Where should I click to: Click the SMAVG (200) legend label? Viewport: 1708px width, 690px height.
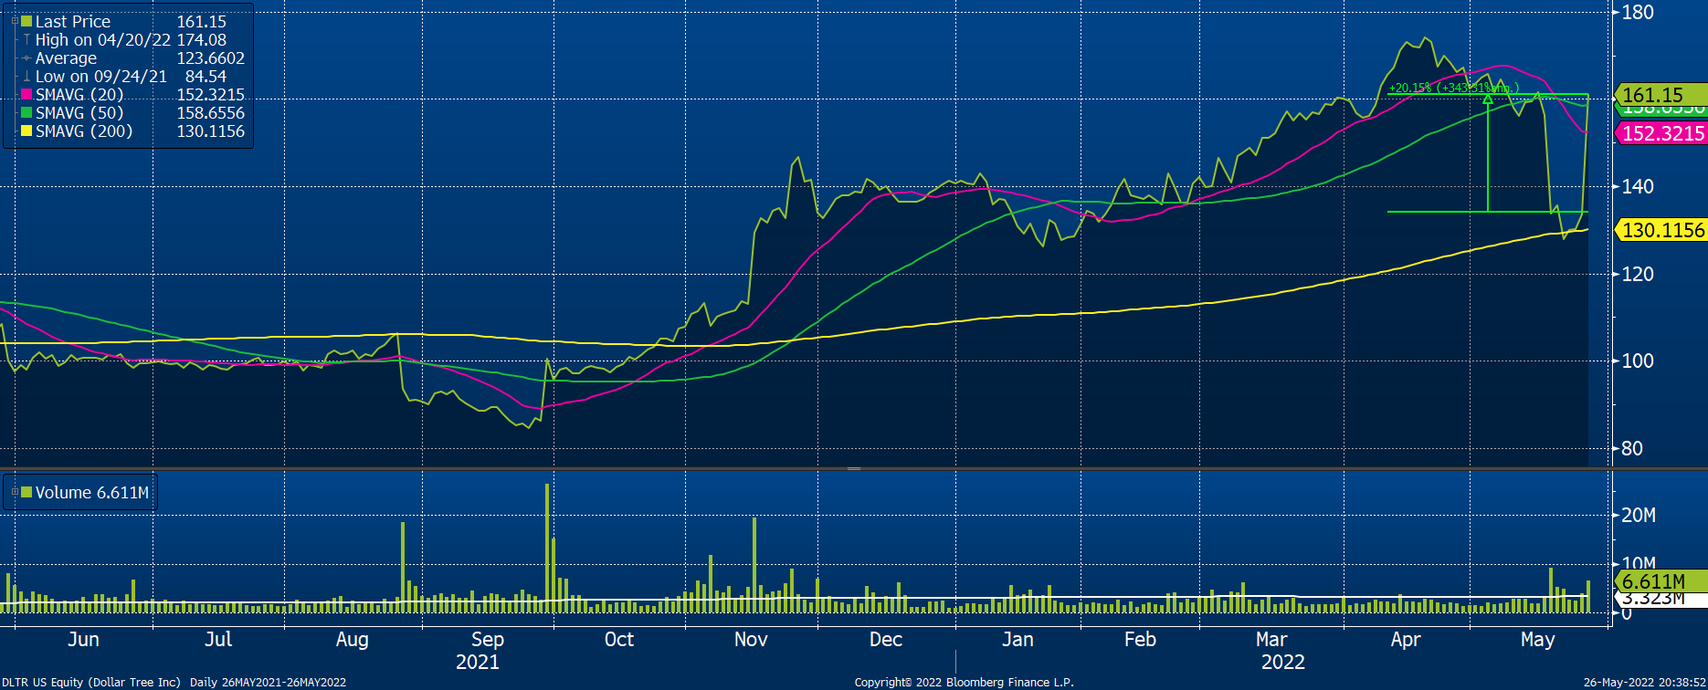tap(84, 131)
